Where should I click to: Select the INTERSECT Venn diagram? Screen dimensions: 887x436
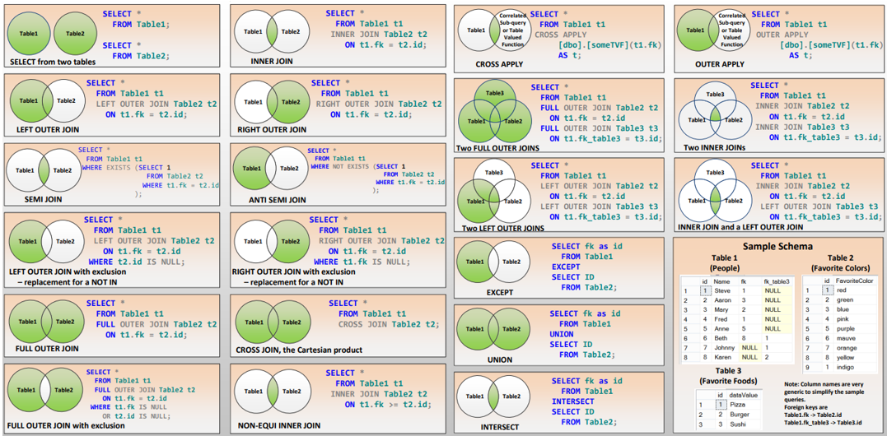[493, 397]
